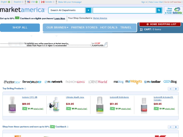The width and height of the screenshot is (183, 137).
Task: Open the MyWorld Live logo
Action: [32, 82]
